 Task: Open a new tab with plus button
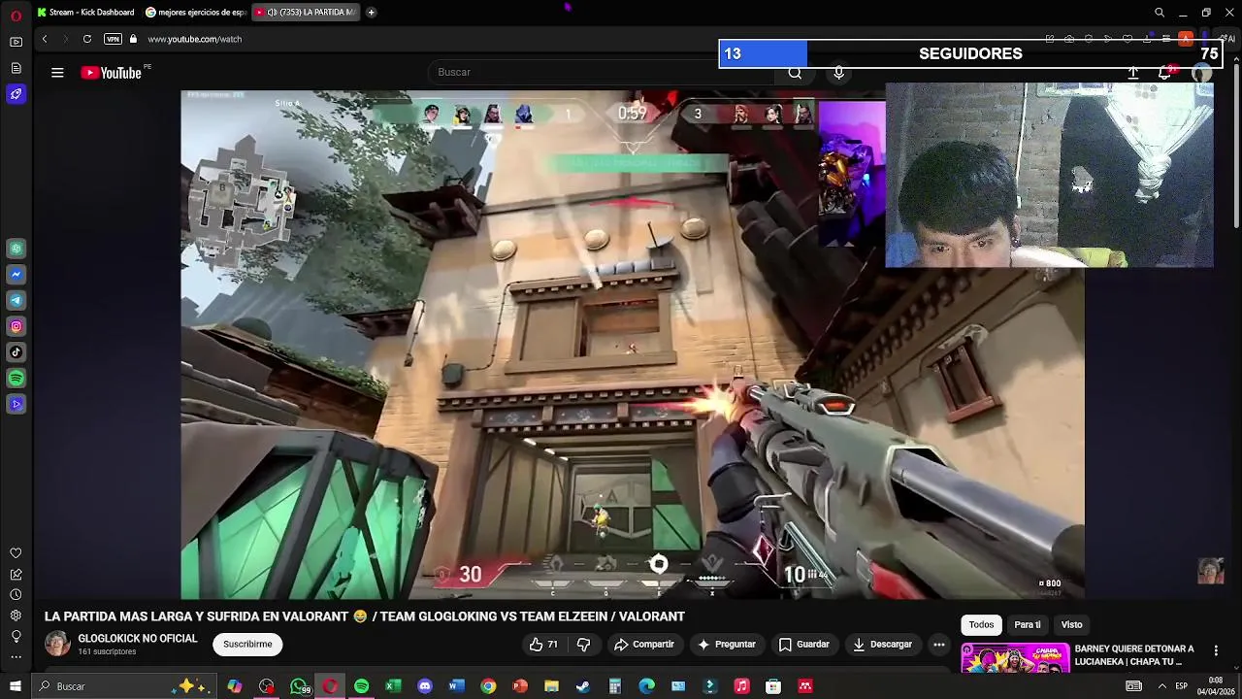coord(371,13)
